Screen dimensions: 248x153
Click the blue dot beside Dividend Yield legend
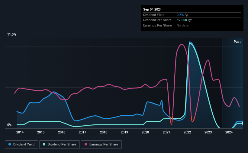pyautogui.click(x=10, y=145)
